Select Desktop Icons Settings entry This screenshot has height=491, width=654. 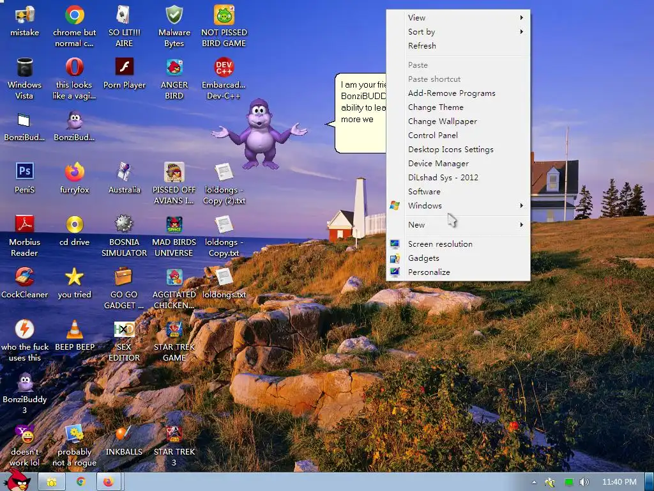459,150
